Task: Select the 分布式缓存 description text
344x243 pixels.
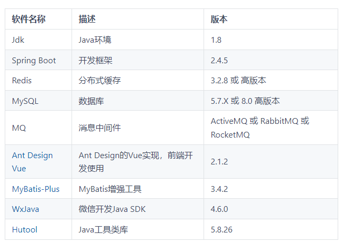Action: point(100,80)
